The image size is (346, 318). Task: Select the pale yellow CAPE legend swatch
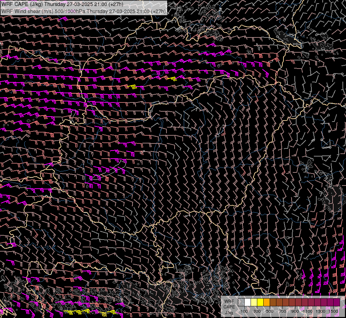(254, 302)
